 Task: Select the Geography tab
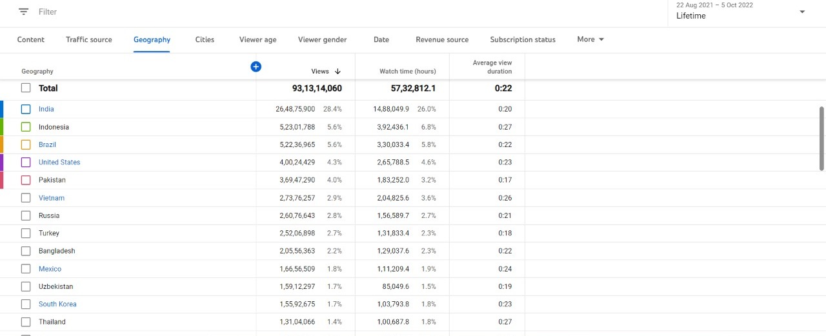pos(152,39)
